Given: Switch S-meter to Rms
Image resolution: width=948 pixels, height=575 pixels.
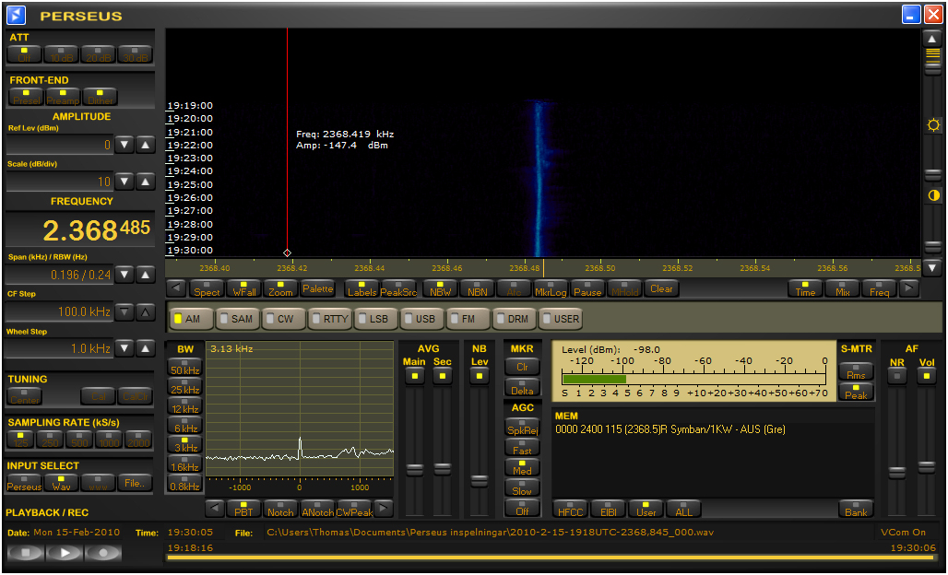Looking at the screenshot, I should (856, 372).
